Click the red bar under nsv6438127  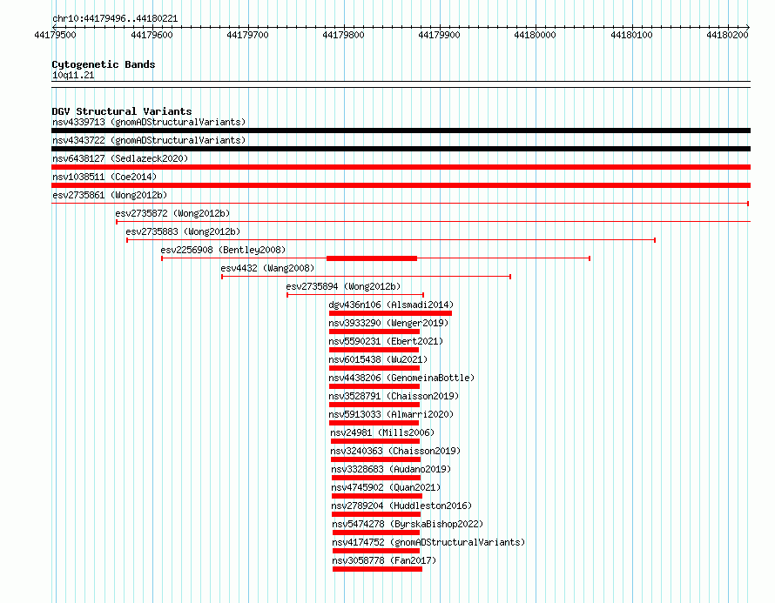pos(401,167)
